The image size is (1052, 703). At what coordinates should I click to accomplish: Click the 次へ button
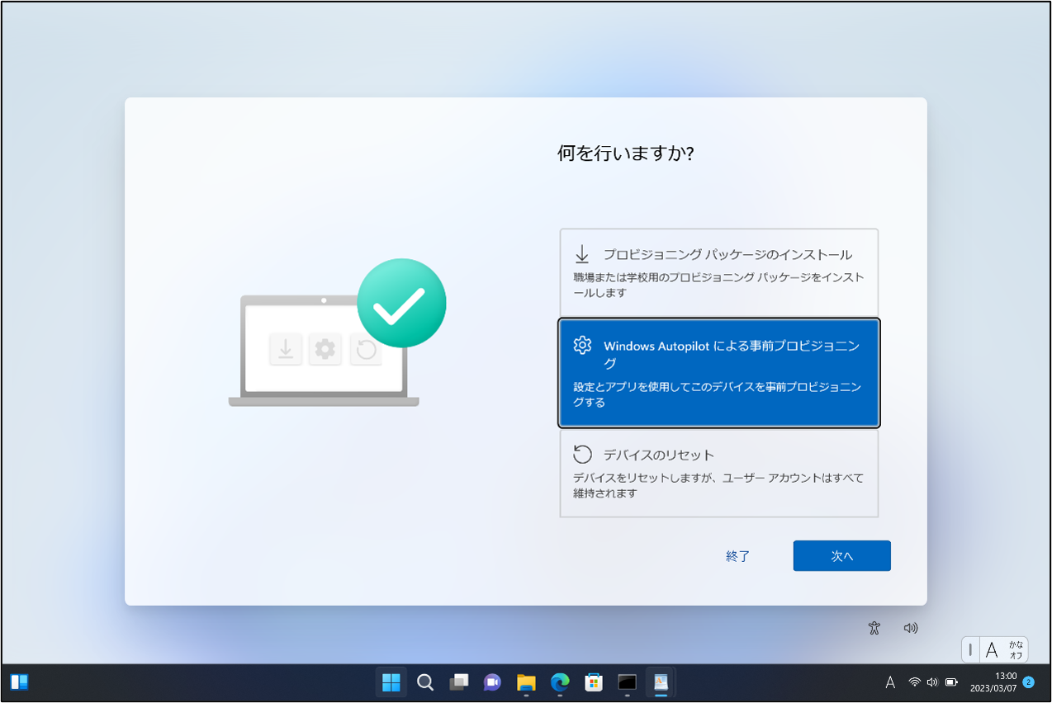pyautogui.click(x=841, y=555)
